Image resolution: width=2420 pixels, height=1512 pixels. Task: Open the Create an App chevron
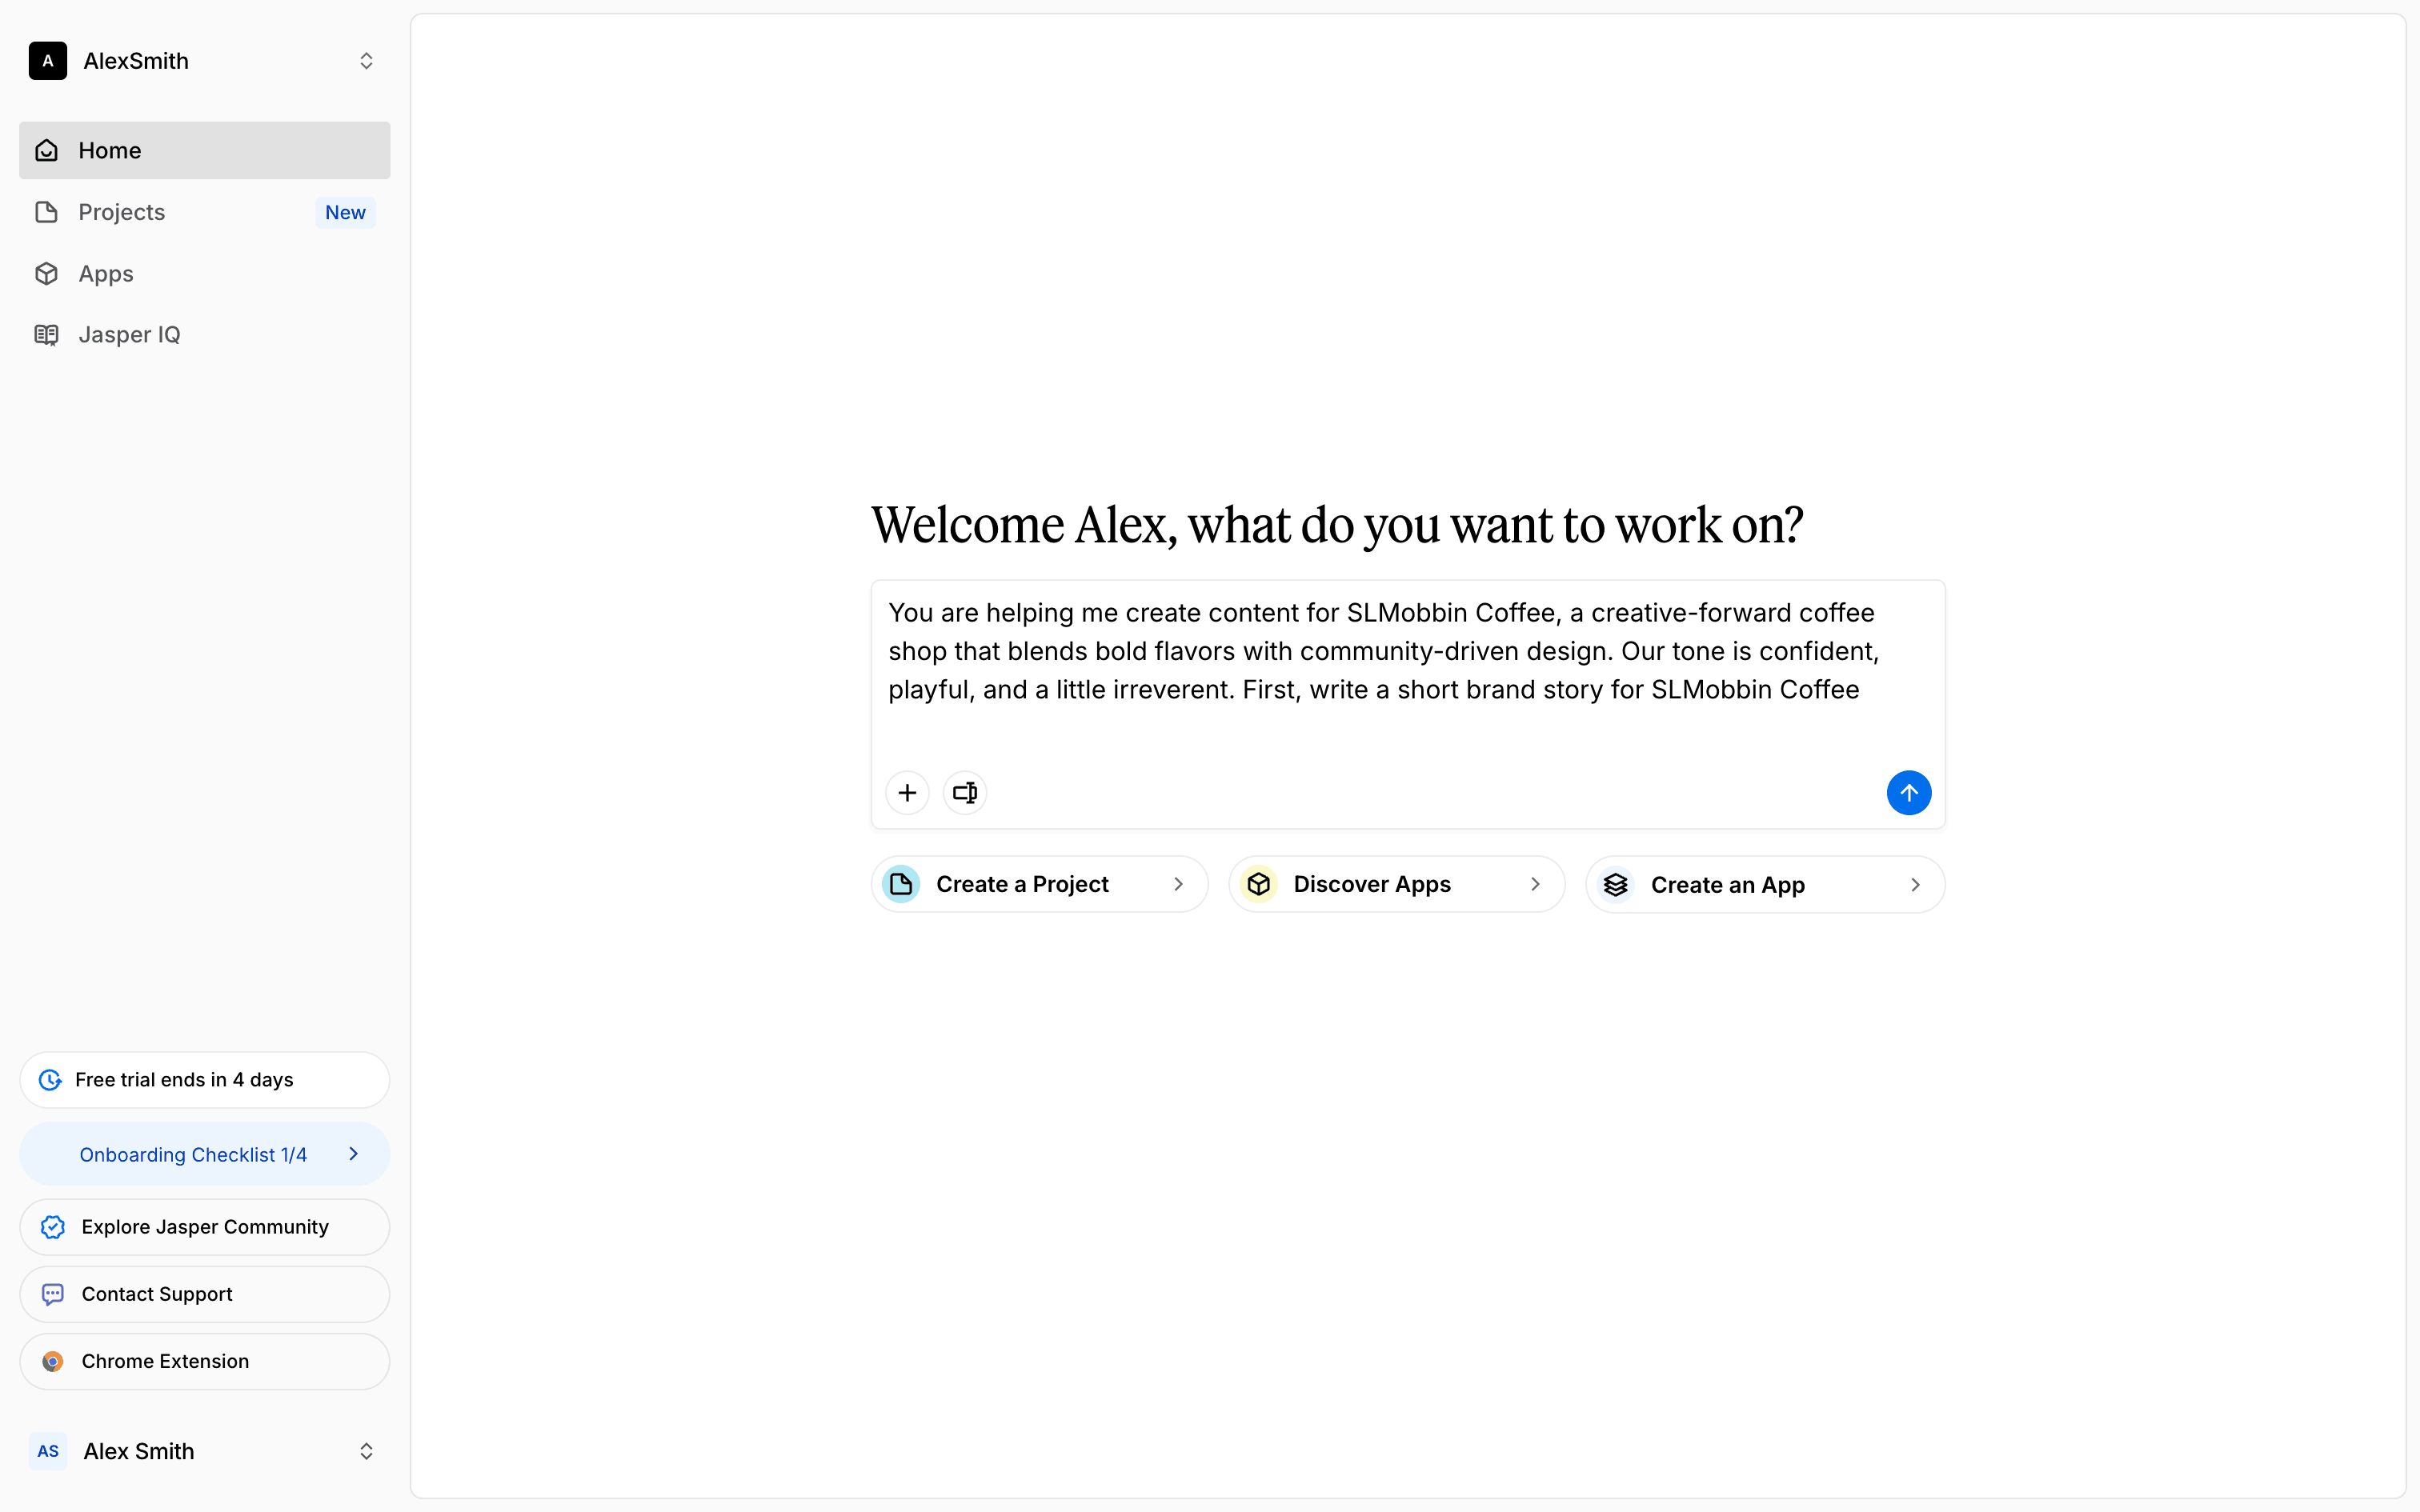1915,885
